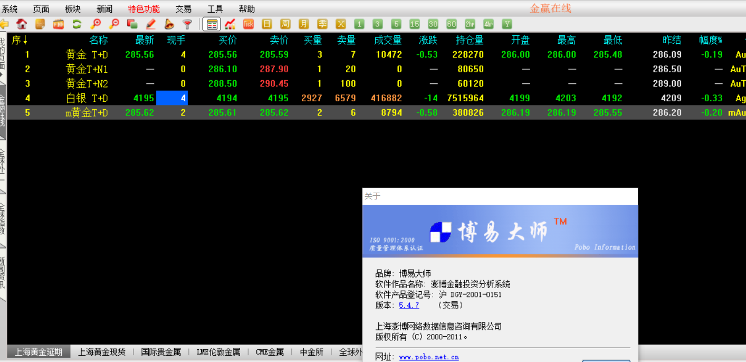The height and width of the screenshot is (362, 746).
Task: Open the 特色功能 menu
Action: (144, 9)
